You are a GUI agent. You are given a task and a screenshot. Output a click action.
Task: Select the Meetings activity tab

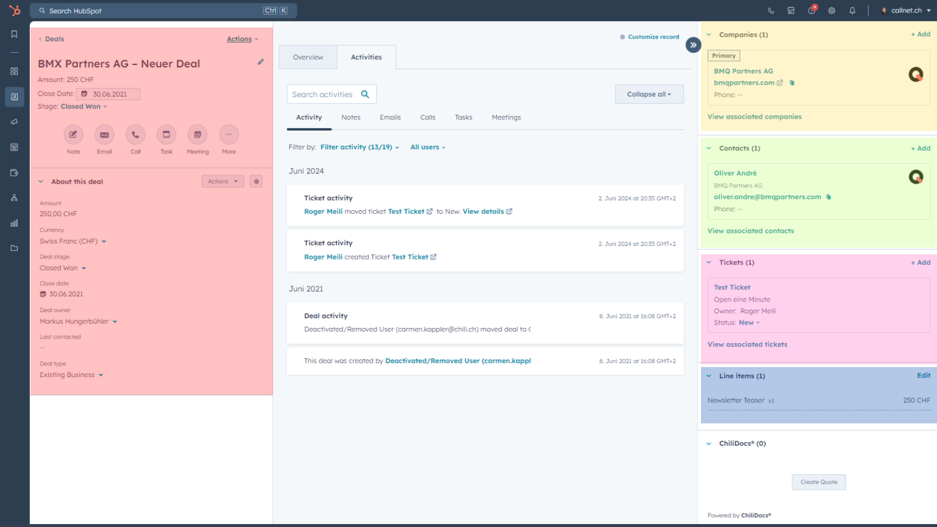[x=506, y=118]
